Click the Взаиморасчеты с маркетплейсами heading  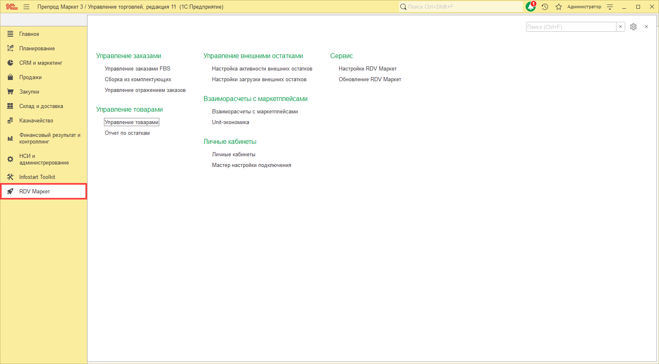coord(255,99)
